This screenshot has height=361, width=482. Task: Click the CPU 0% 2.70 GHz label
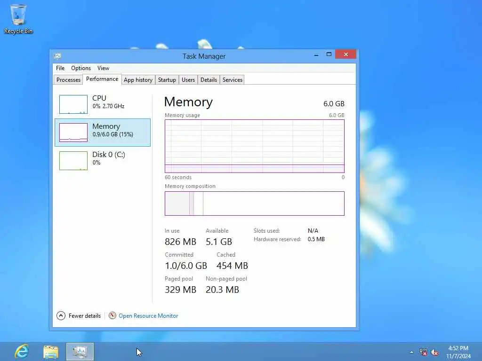click(108, 102)
